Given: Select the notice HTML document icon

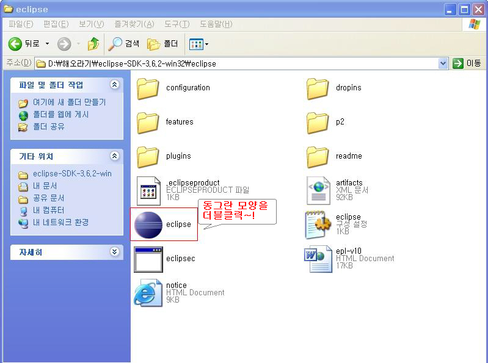Looking at the screenshot, I should 148,293.
